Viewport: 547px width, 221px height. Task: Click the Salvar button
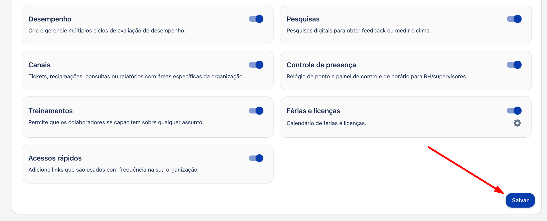coord(520,200)
